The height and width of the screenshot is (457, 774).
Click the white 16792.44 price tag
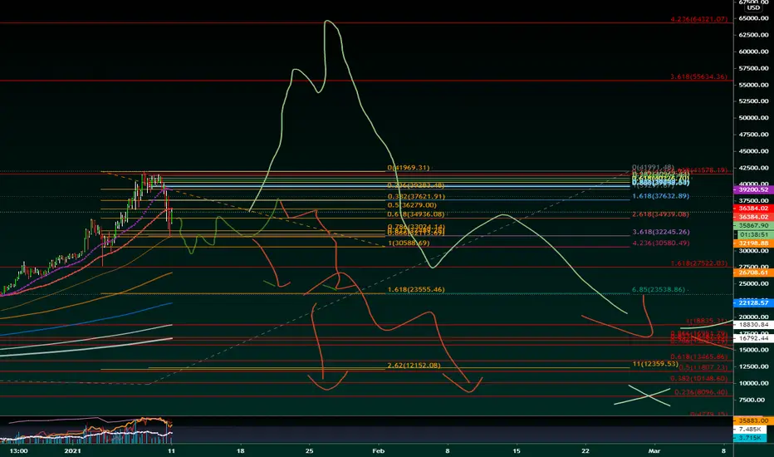[x=753, y=338]
